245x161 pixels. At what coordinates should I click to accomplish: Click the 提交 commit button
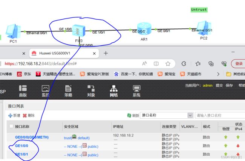[219, 85]
